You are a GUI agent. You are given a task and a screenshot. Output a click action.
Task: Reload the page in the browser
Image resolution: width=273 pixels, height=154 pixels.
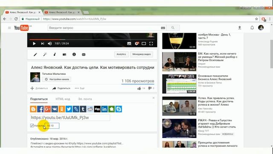point(16,19)
